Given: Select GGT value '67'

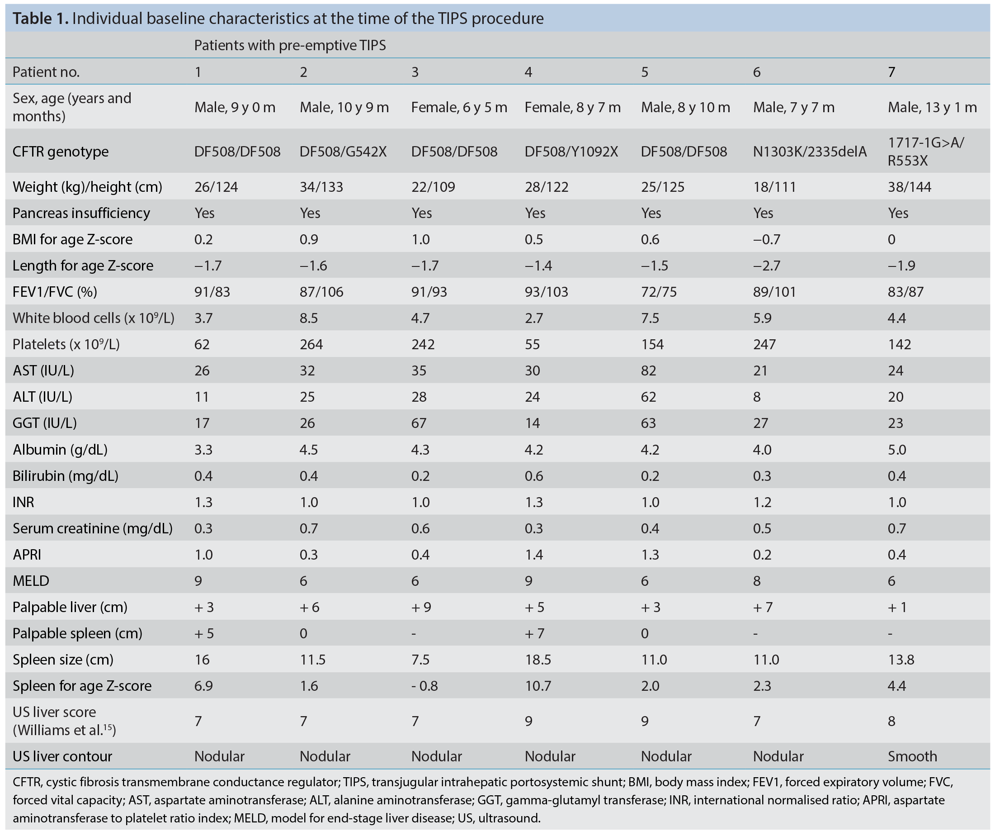Looking at the screenshot, I should (x=418, y=423).
